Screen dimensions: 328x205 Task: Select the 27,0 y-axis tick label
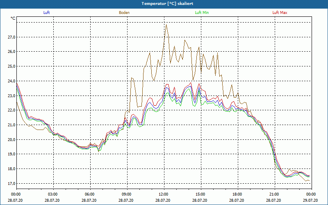click(x=11, y=37)
